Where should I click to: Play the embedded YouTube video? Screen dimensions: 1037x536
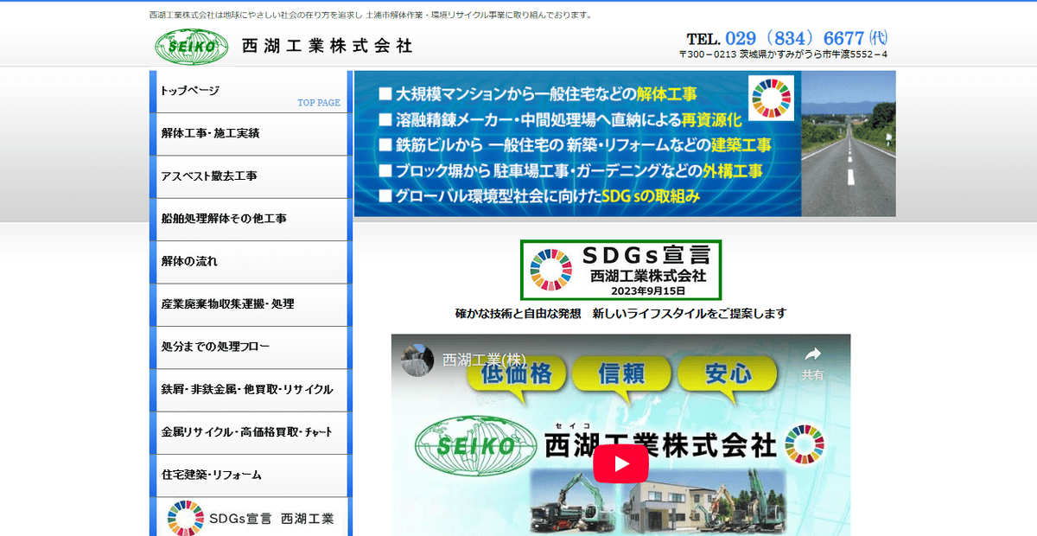pos(622,465)
